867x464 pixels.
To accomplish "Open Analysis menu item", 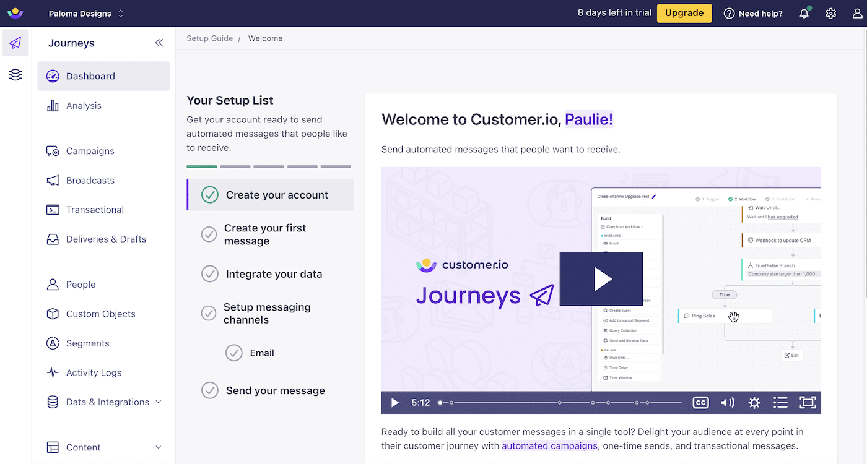I will 103,106.
